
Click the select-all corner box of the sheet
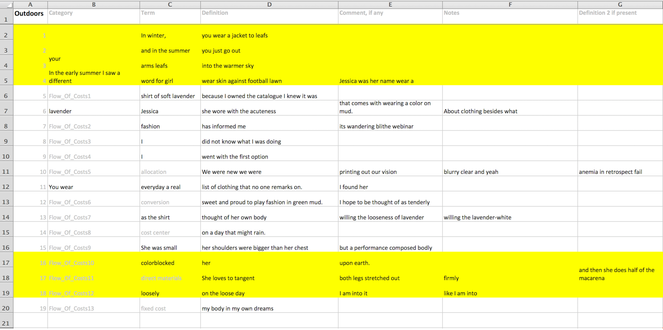[6, 5]
